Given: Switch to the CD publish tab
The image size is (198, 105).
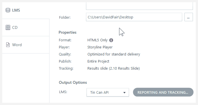Looking at the screenshot, I should [x=26, y=27].
